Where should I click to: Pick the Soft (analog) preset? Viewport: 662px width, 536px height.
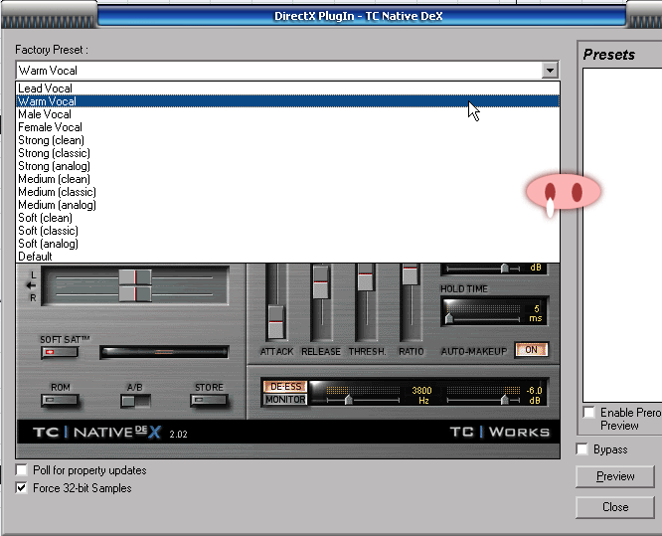click(x=288, y=244)
